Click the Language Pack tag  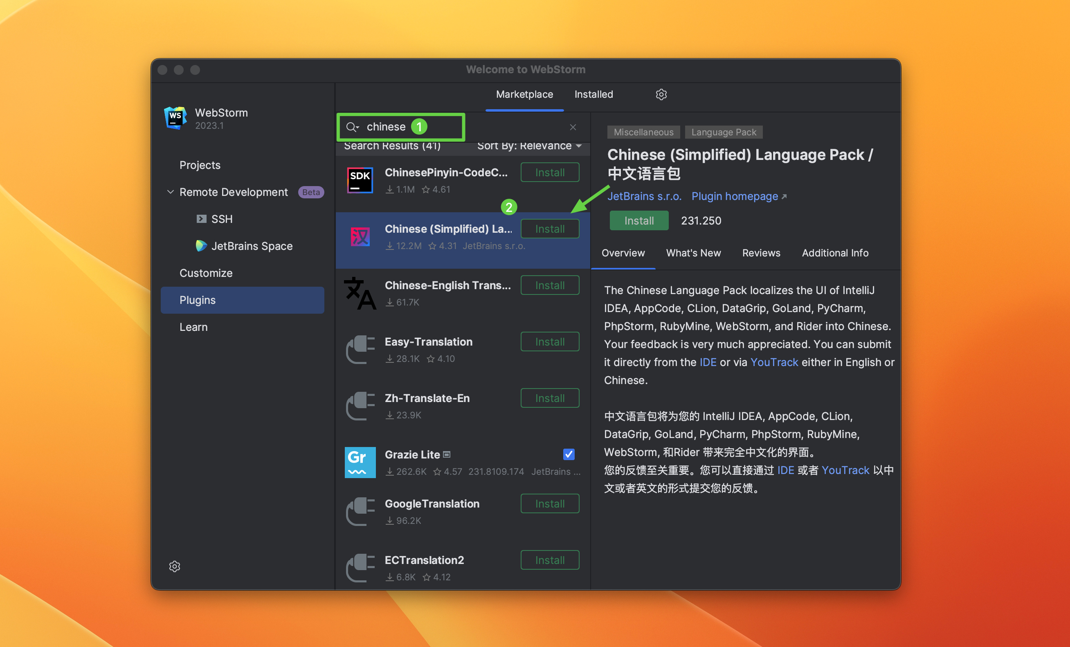pyautogui.click(x=724, y=132)
